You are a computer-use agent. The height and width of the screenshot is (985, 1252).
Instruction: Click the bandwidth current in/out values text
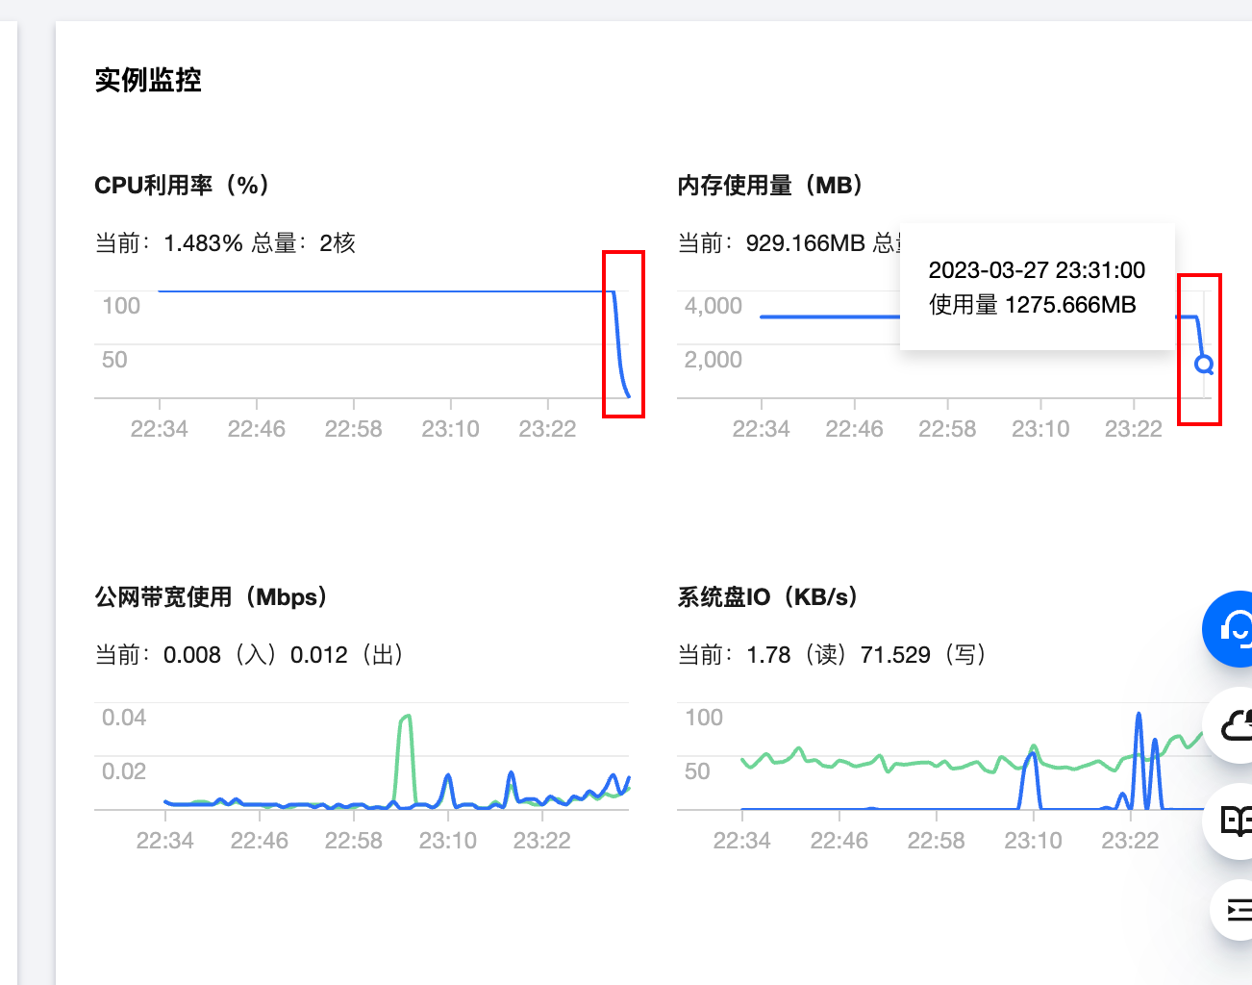(283, 655)
